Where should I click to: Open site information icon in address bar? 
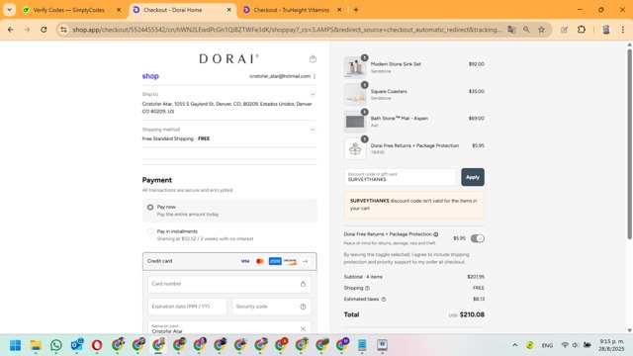tap(63, 30)
